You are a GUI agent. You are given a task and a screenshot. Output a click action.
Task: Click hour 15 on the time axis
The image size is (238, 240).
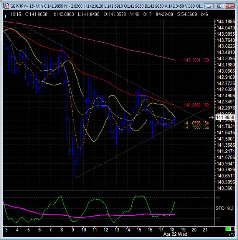coord(139,230)
